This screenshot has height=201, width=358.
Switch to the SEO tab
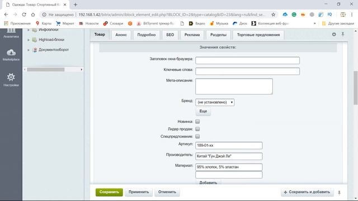170,35
